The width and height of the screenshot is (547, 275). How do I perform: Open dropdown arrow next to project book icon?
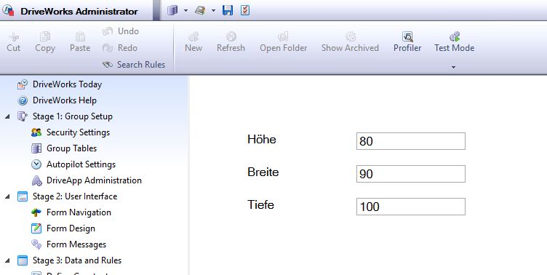[213, 11]
